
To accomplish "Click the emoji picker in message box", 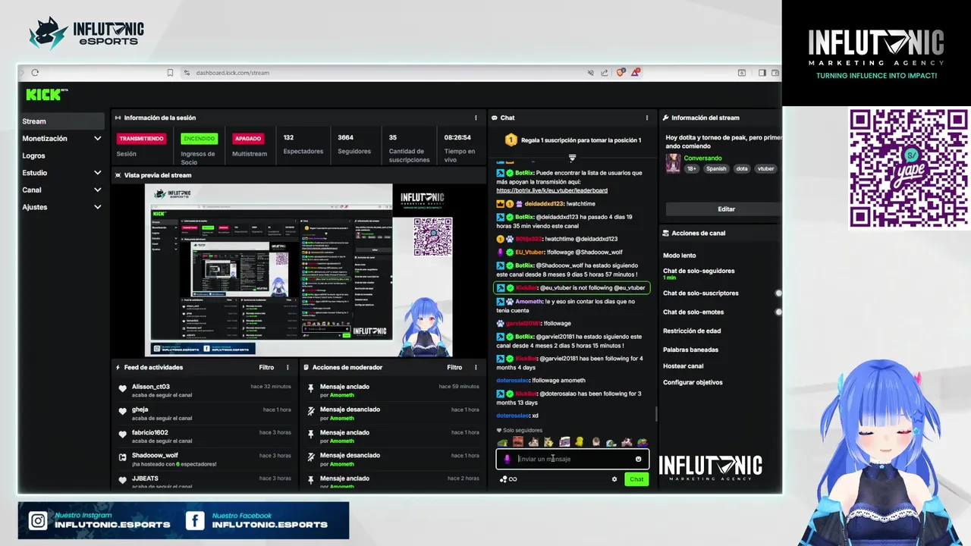I will (x=638, y=459).
